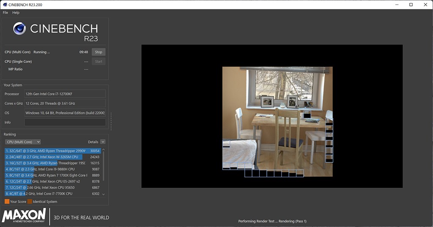Toggle the Details checkbox in Ranking

point(103,142)
